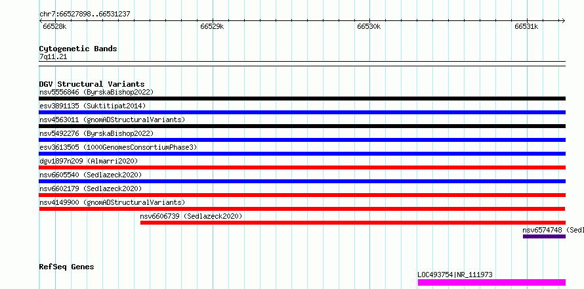The height and width of the screenshot is (289, 584).
Task: Click the nsv4563011 (gnomADStructuralVariants) label
Action: [x=112, y=120]
